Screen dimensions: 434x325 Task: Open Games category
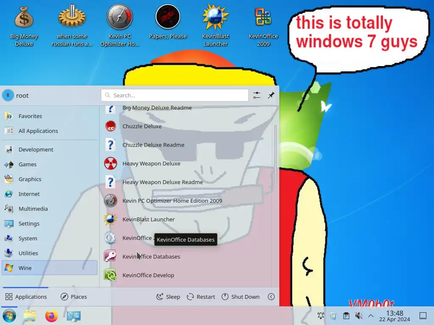point(50,165)
